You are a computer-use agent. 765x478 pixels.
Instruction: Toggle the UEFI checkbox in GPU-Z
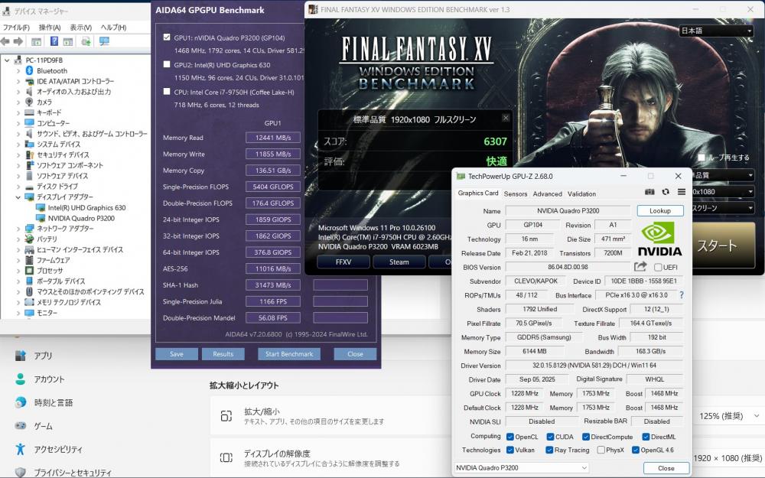tap(658, 267)
